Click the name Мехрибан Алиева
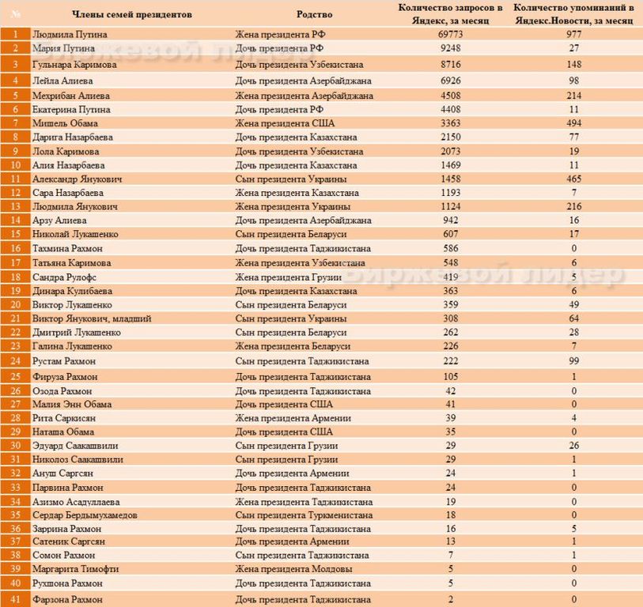Screen dimensions: 643x607 [x=71, y=96]
